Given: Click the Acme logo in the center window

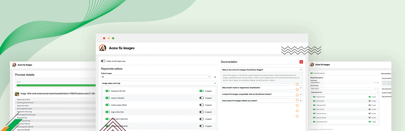Looking at the screenshot, I should (103, 48).
